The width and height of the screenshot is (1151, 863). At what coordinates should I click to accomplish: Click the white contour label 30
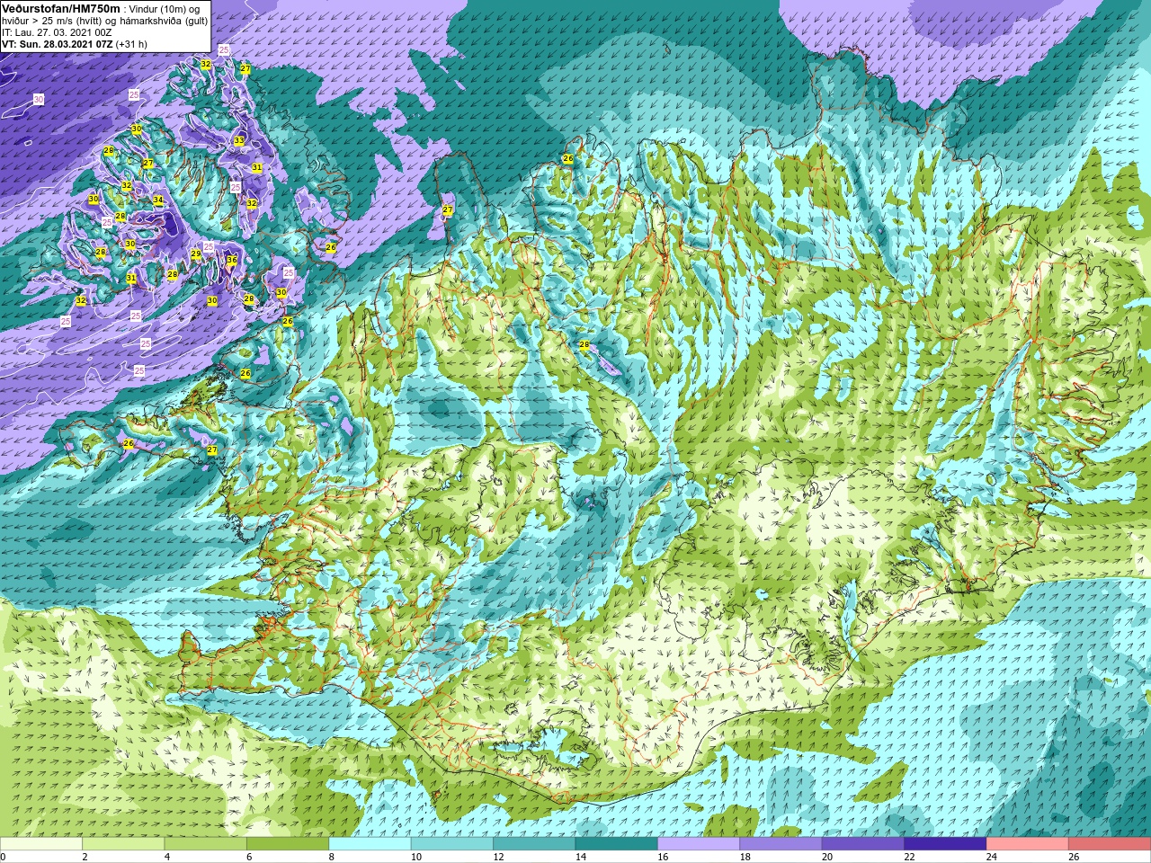pos(39,99)
